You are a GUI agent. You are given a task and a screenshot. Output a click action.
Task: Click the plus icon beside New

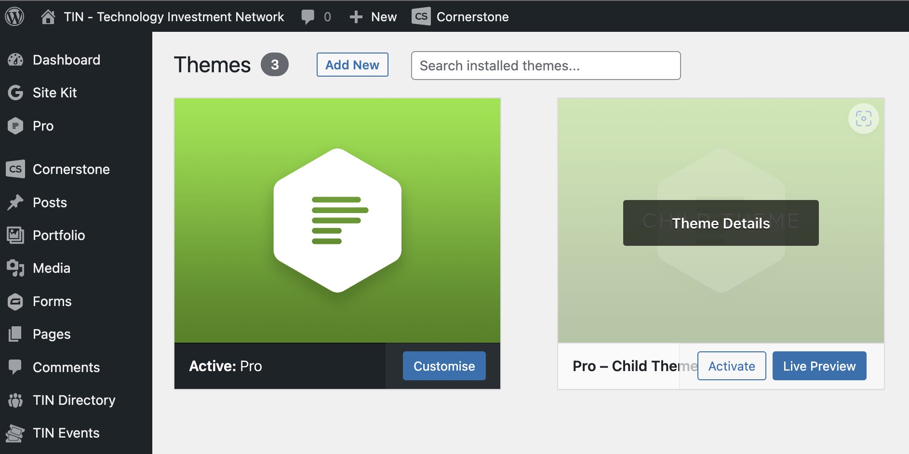coord(356,17)
